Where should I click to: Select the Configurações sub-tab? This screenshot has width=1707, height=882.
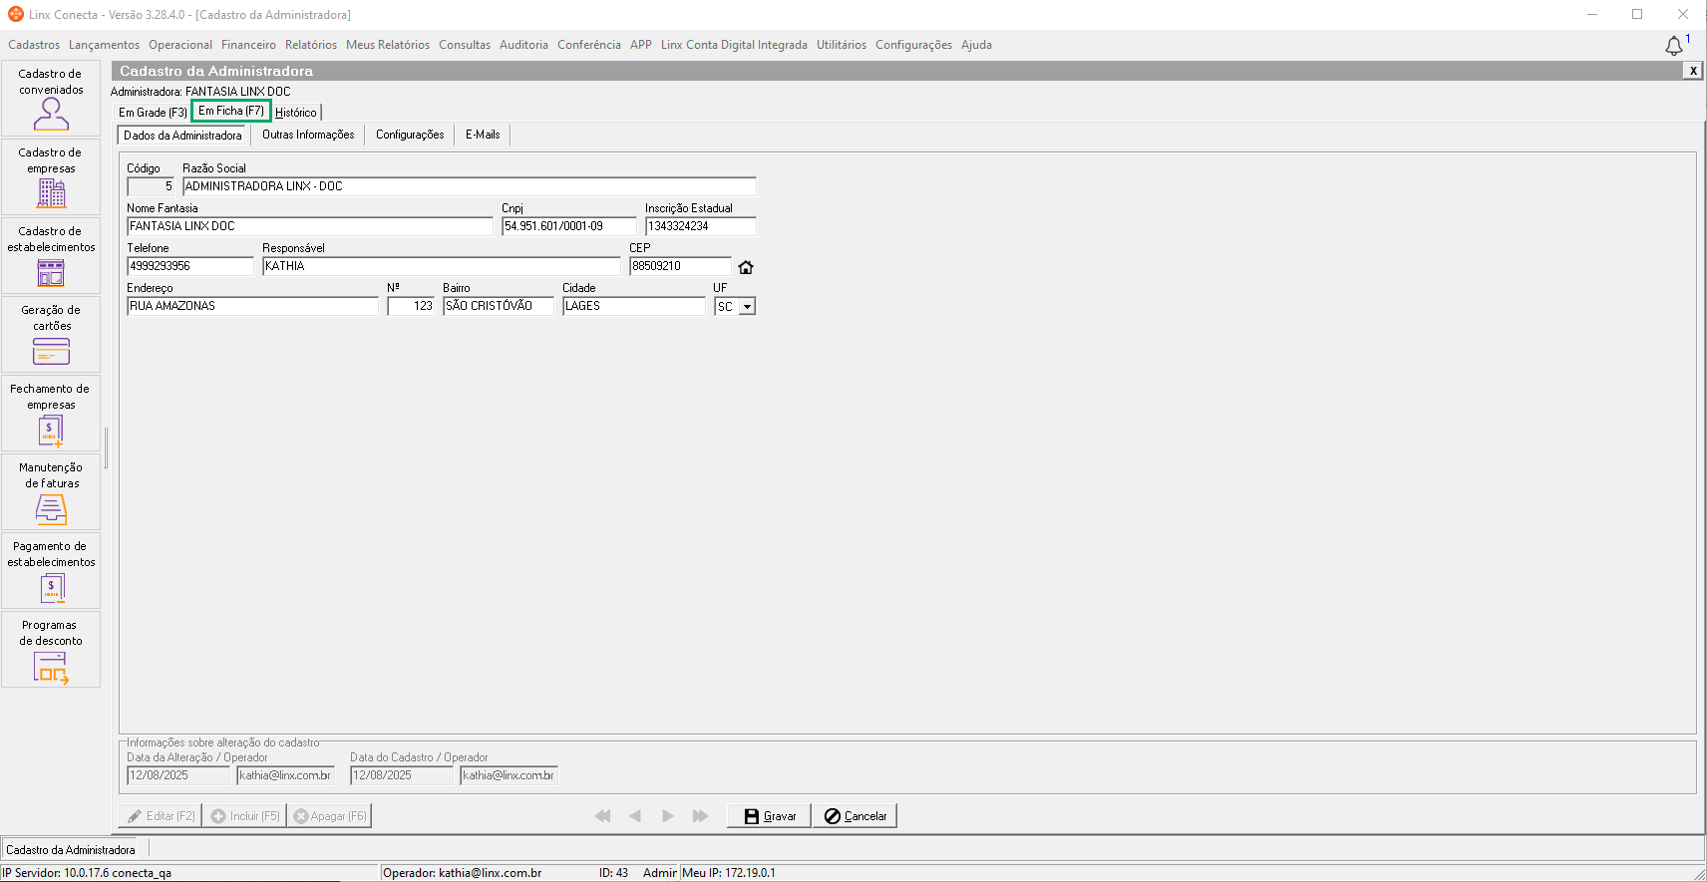[x=410, y=135]
